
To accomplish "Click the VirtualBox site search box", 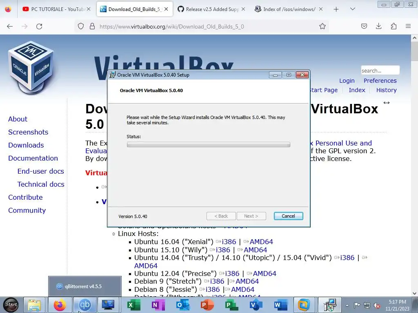I will [380, 71].
